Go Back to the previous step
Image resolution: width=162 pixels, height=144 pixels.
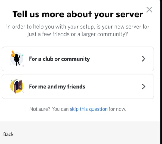pyautogui.click(x=8, y=134)
